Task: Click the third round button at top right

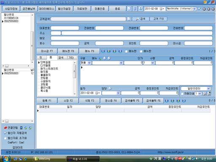Action: [213, 9]
